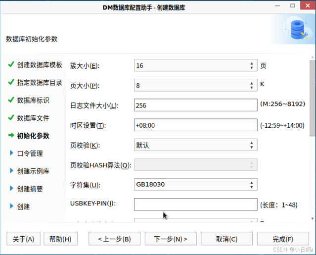Click the 关于(A) button
This screenshot has width=316, height=255.
click(23, 239)
